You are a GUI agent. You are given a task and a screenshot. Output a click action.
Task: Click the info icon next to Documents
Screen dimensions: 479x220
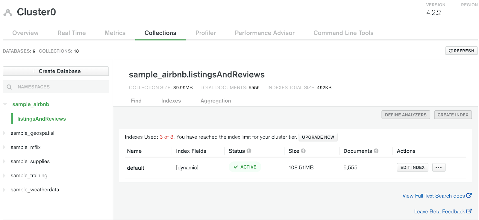[376, 151]
